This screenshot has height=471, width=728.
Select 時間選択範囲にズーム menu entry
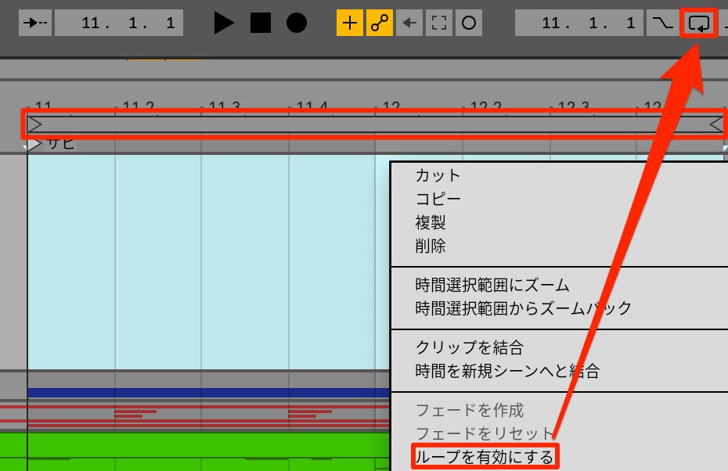coord(492,285)
